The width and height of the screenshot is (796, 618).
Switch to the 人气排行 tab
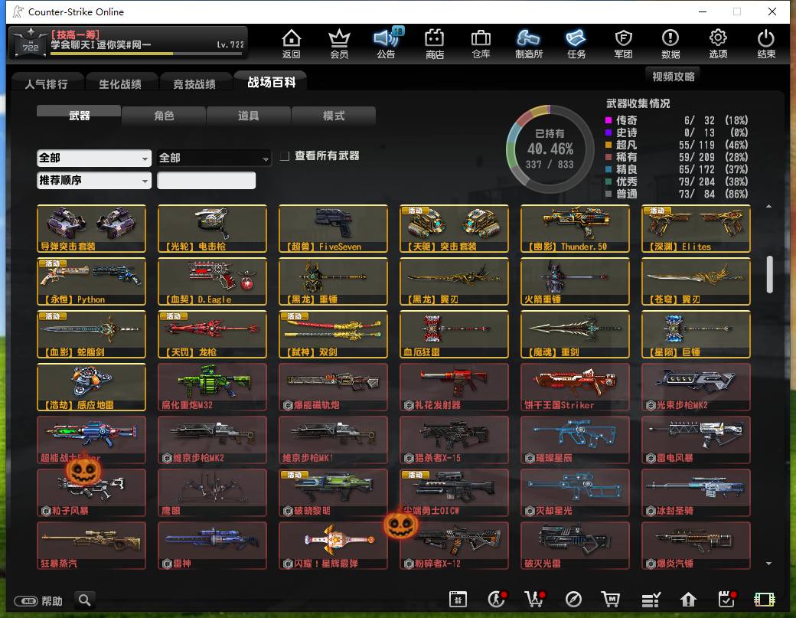pos(46,83)
